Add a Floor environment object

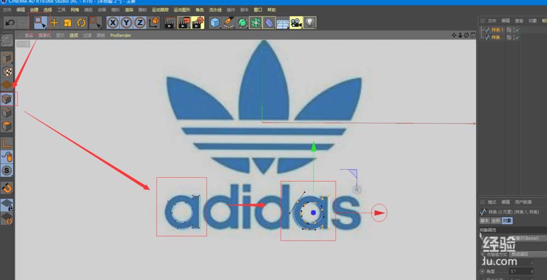(x=283, y=24)
